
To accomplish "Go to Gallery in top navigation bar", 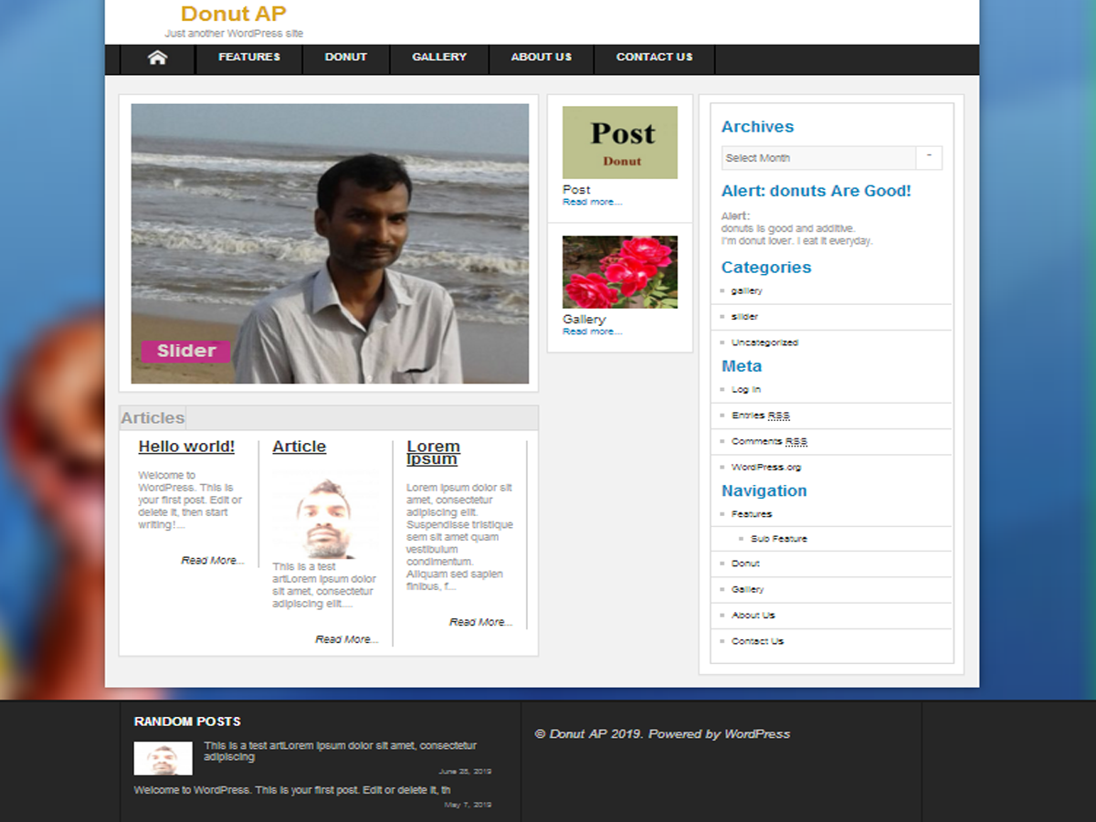I will pyautogui.click(x=438, y=57).
